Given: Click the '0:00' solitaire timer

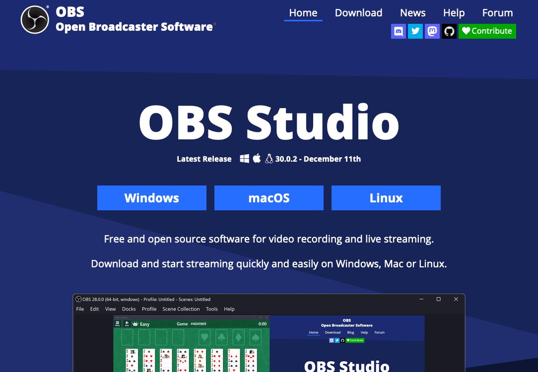Looking at the screenshot, I should 263,324.
